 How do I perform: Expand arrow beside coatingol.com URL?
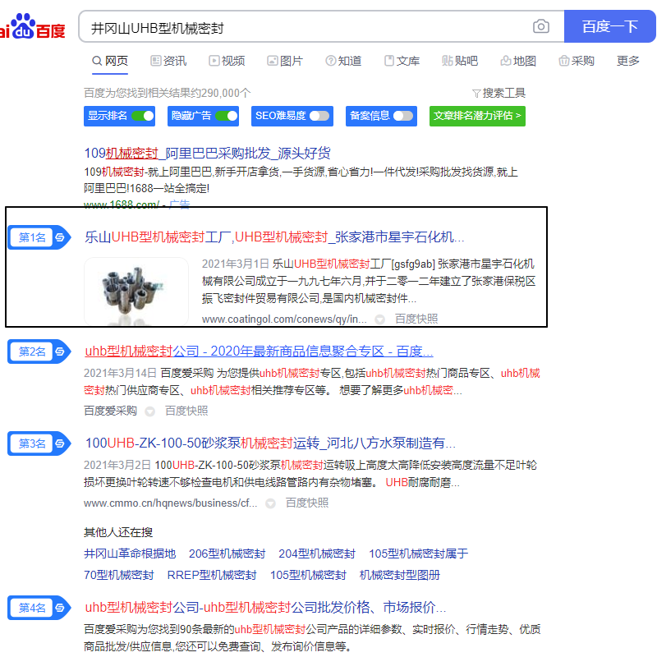click(x=380, y=319)
